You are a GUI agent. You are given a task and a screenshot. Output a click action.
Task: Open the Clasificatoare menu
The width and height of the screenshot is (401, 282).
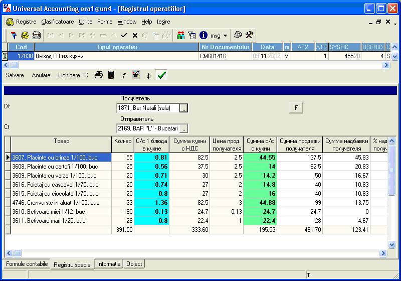coord(58,22)
